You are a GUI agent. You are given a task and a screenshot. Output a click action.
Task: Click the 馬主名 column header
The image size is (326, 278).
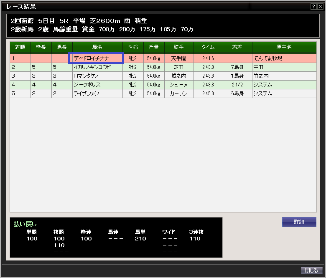284,47
